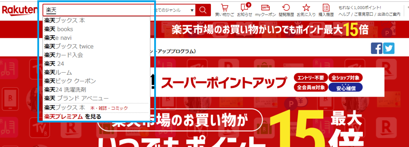Open the shopping cart icon

[224, 10]
